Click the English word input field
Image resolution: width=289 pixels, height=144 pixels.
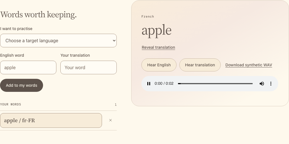[28, 67]
